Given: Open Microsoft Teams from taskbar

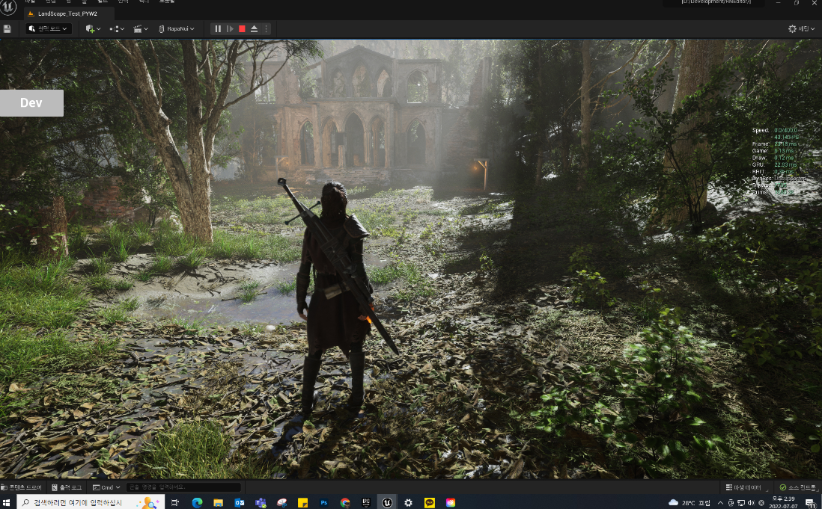Looking at the screenshot, I should pyautogui.click(x=261, y=502).
